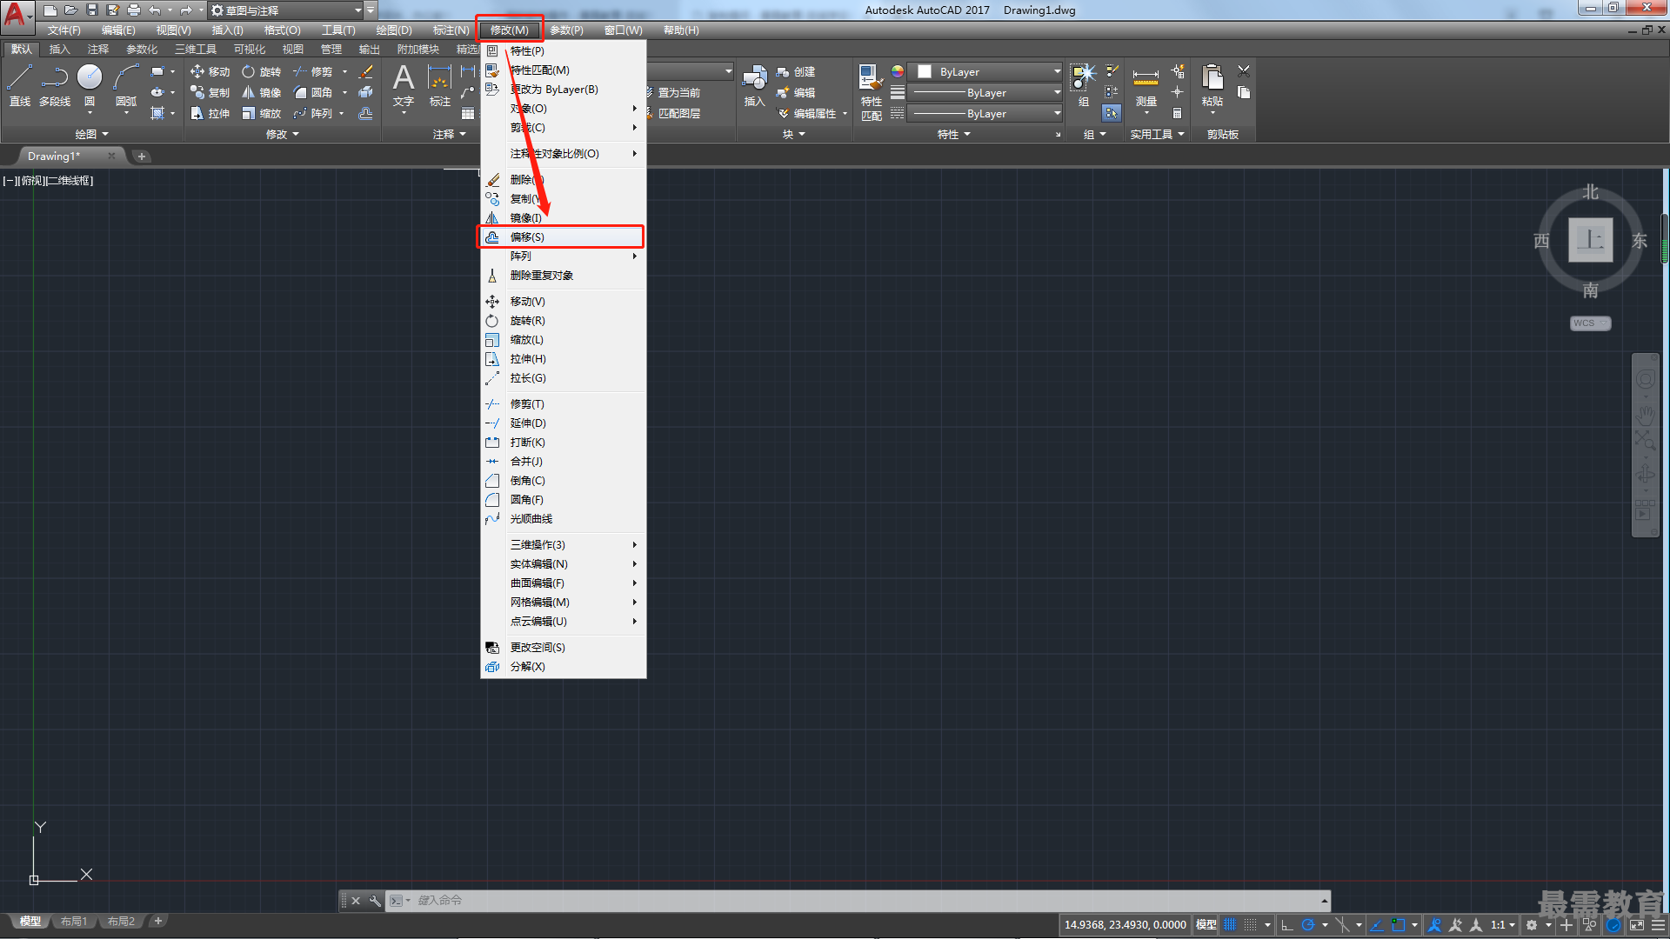This screenshot has height=939, width=1670.
Task: Open the workspace dropdown (草图与注释)
Action: [x=286, y=10]
